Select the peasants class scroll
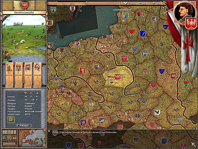The width and height of the screenshot is (198, 149). click(x=9, y=75)
